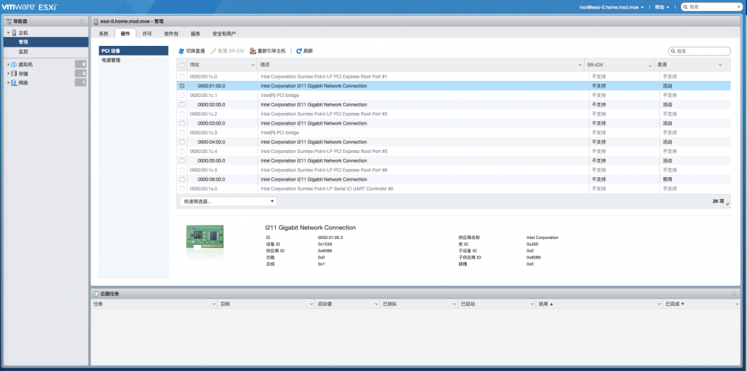Uncheck the checkbox for device 0000:01:00.0
Viewport: 747px width, 371px height.
(x=182, y=86)
